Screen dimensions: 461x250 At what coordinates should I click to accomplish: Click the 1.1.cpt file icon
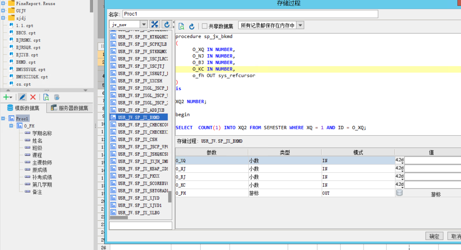[11, 25]
